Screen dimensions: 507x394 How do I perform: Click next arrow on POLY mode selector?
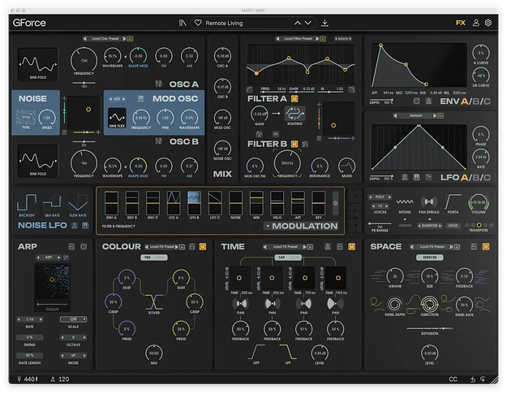(x=389, y=197)
